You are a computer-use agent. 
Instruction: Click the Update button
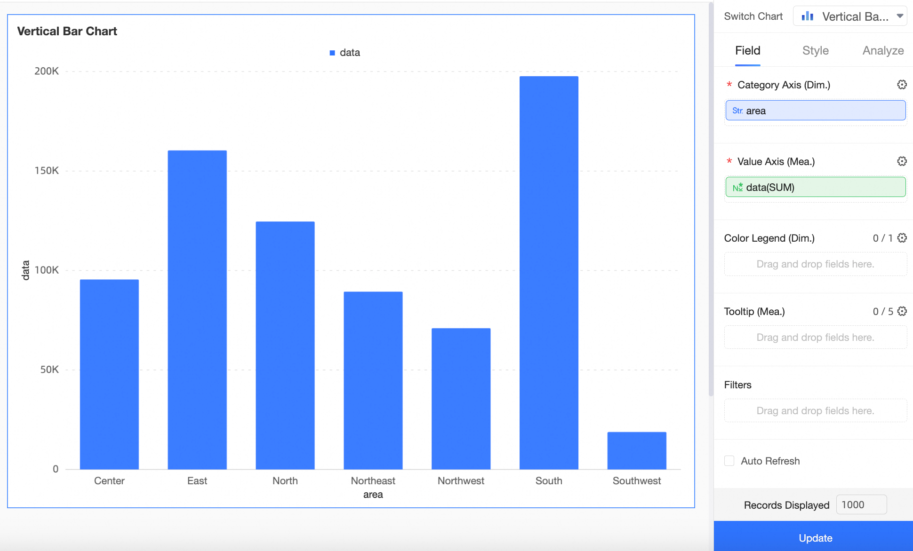pyautogui.click(x=815, y=537)
